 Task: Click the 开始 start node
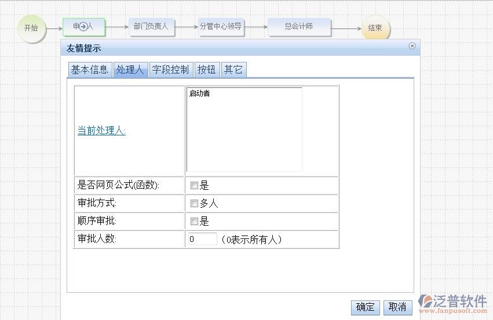pyautogui.click(x=31, y=28)
